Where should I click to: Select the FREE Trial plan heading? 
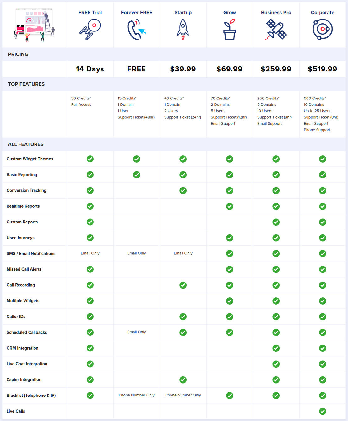coord(90,13)
